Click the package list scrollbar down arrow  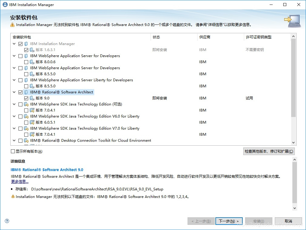point(293,143)
